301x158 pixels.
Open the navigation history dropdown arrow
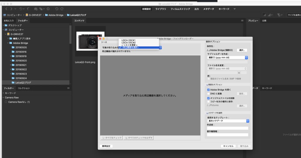(15, 9)
